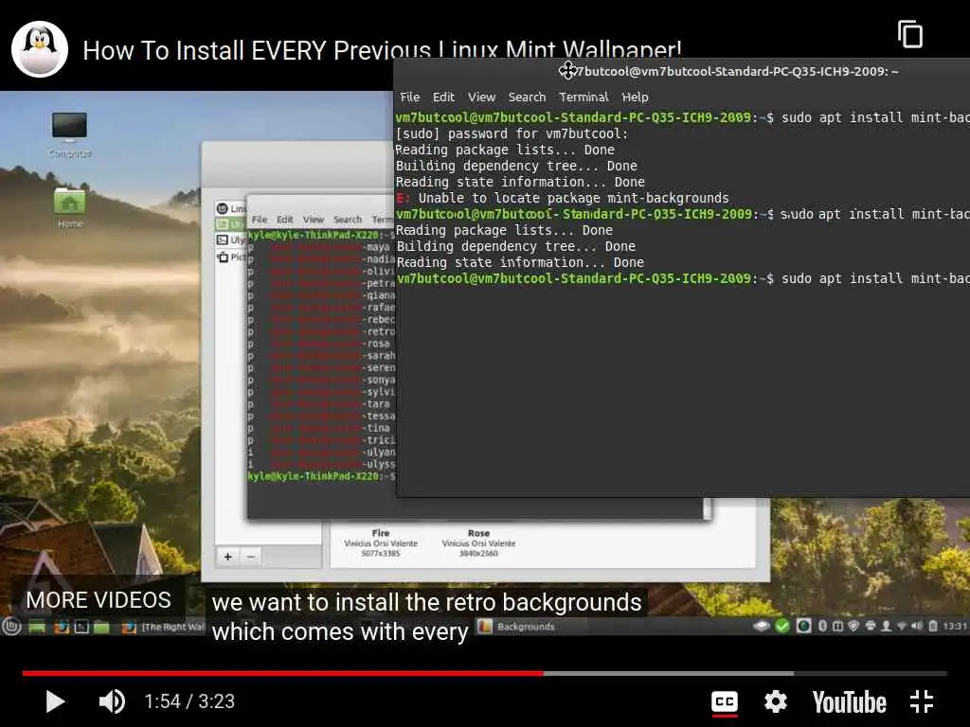Open the 13:31 panel clock
Screen dimensions: 970x727
coord(955,627)
